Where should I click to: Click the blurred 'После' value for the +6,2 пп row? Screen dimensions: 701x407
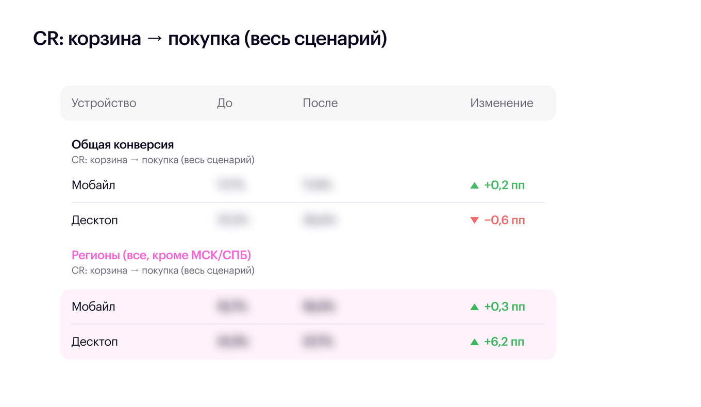pyautogui.click(x=319, y=342)
